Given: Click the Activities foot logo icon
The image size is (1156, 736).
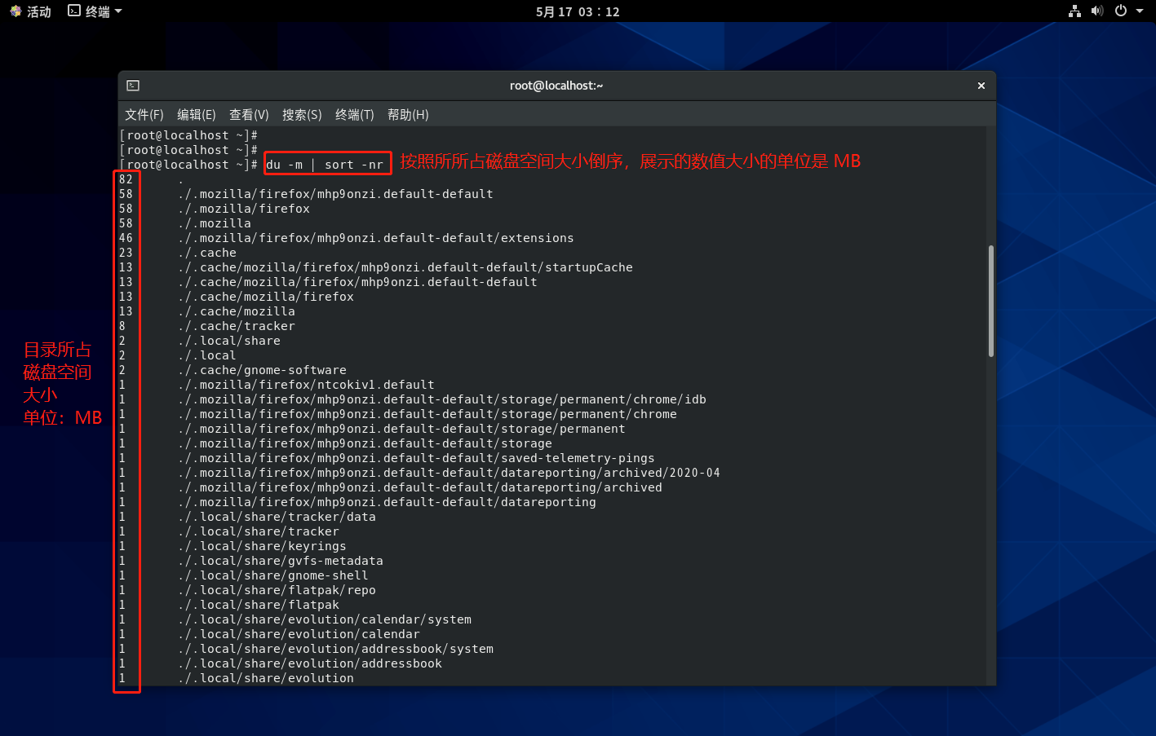Looking at the screenshot, I should (x=16, y=11).
